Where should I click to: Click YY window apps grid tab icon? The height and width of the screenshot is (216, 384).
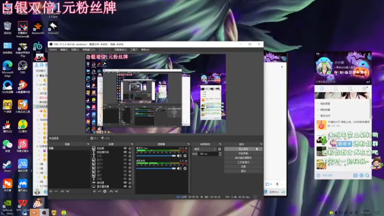(364, 89)
